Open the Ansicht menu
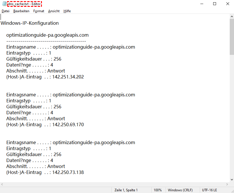234x193 pixels. [54, 11]
